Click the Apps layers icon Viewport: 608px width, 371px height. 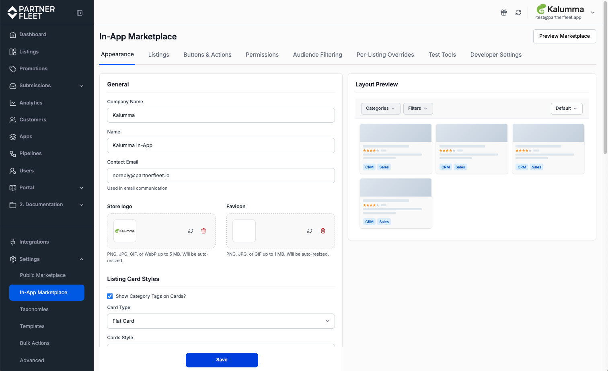(13, 137)
